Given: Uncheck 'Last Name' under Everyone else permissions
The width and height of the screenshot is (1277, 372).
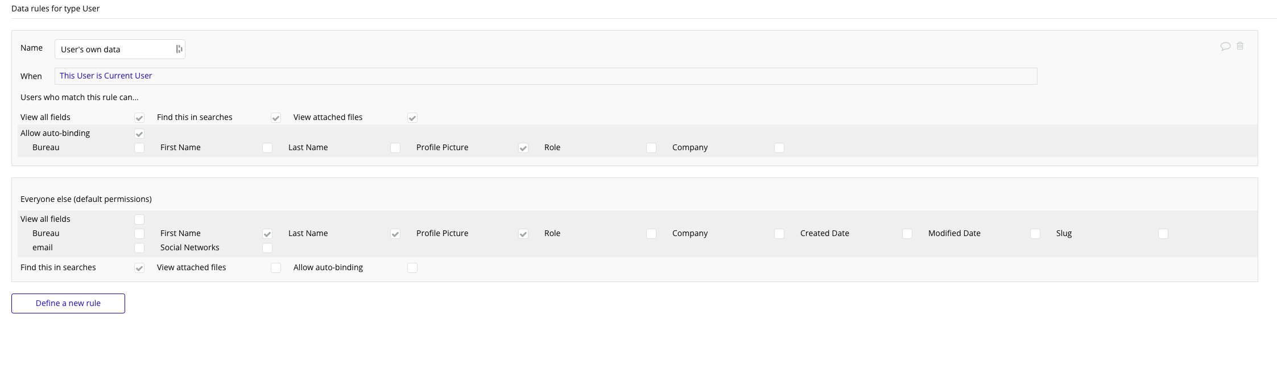Looking at the screenshot, I should point(395,234).
